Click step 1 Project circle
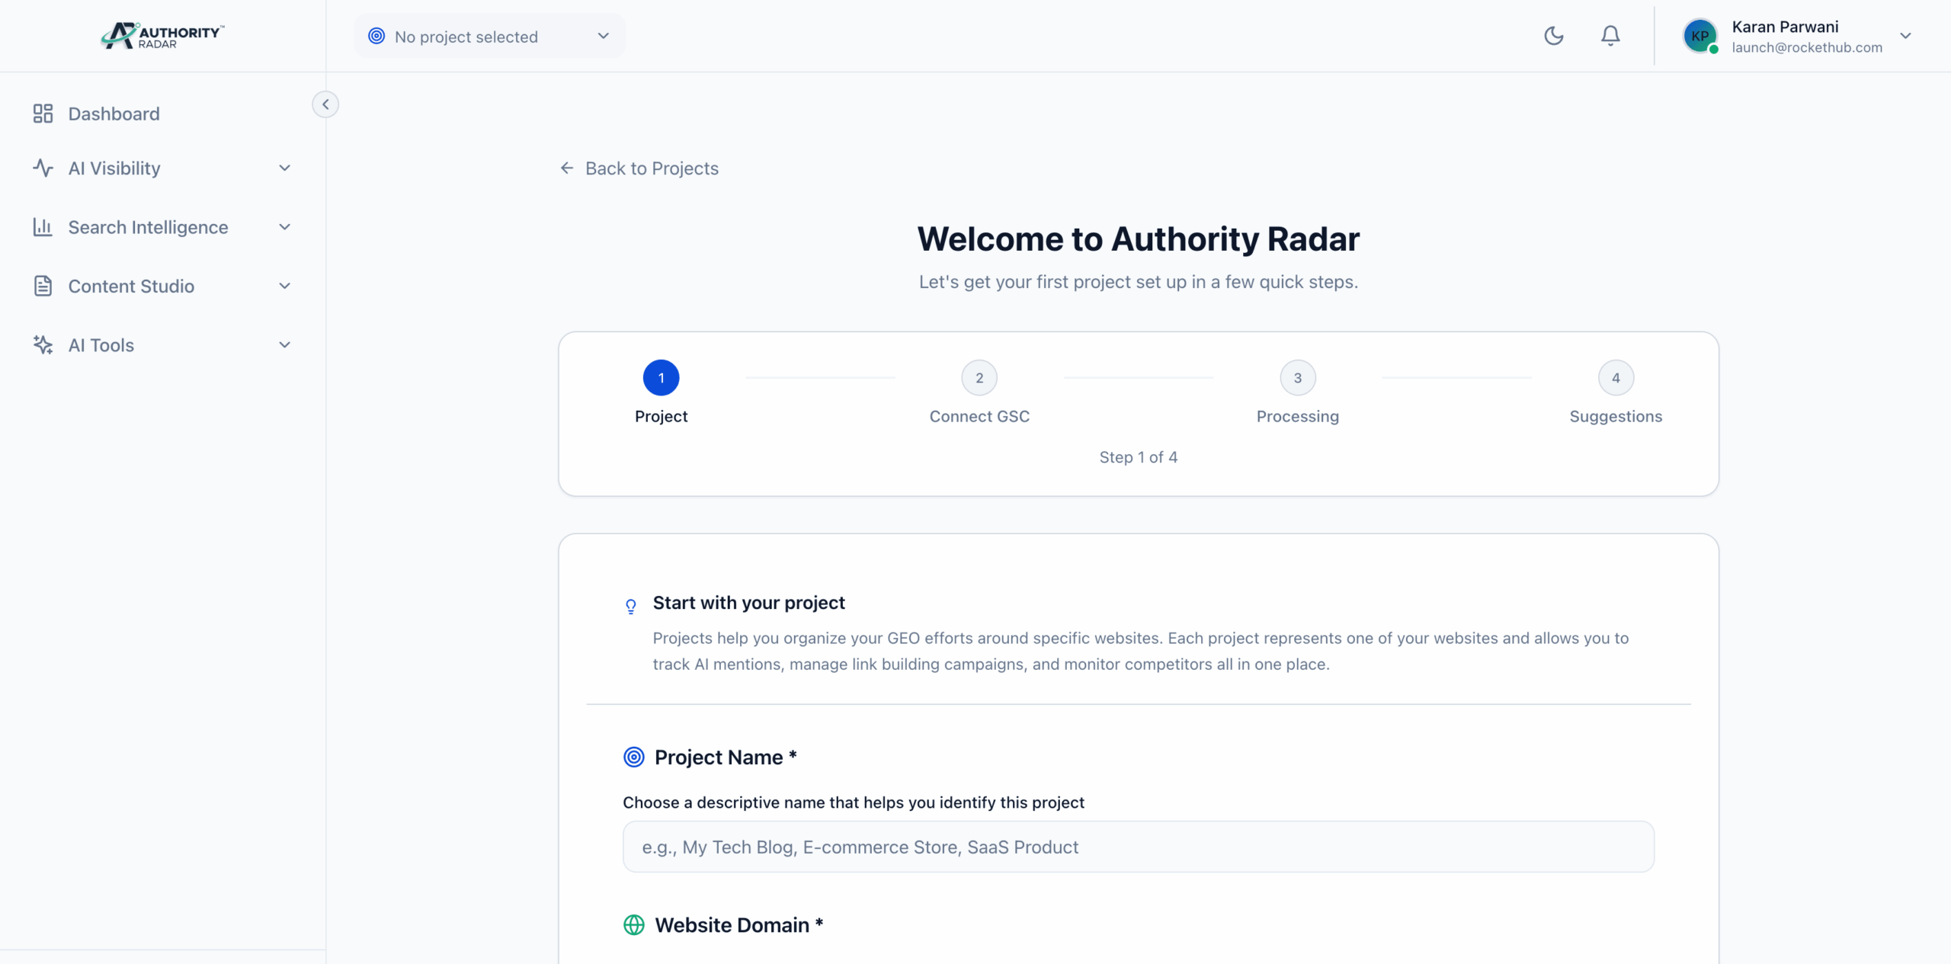The image size is (1951, 964). (661, 378)
